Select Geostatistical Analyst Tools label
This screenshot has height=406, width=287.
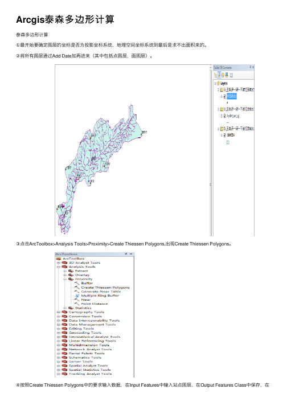(95, 337)
